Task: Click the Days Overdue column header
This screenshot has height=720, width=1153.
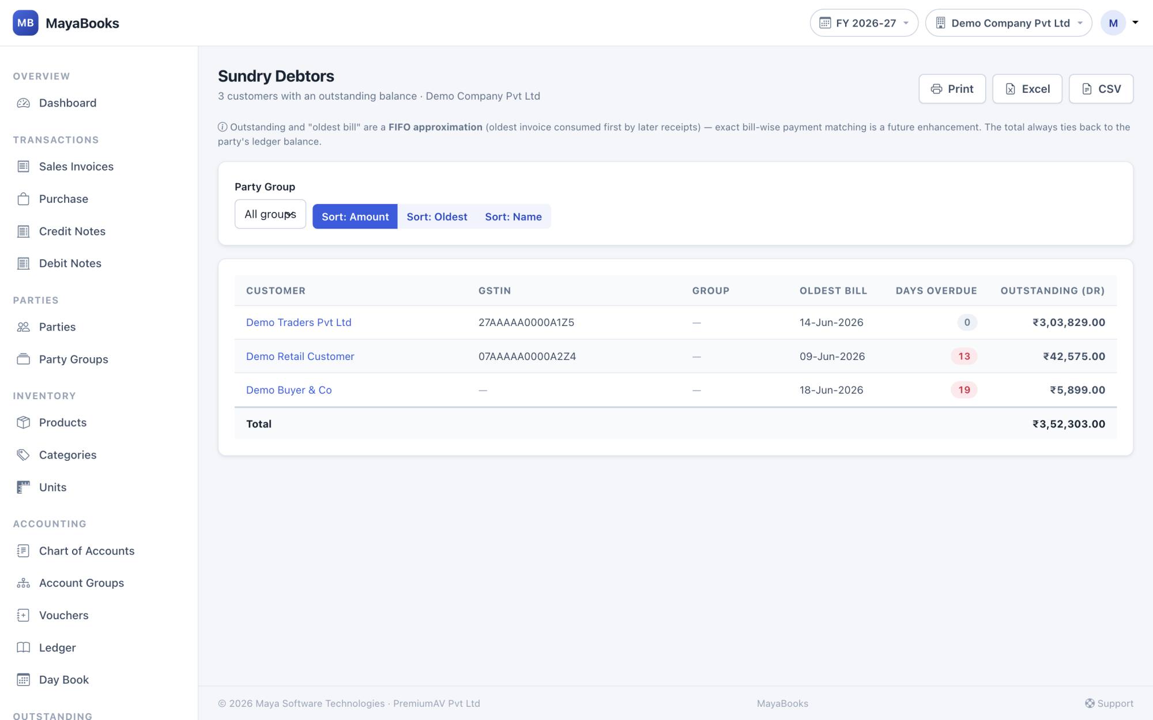Action: 936,291
